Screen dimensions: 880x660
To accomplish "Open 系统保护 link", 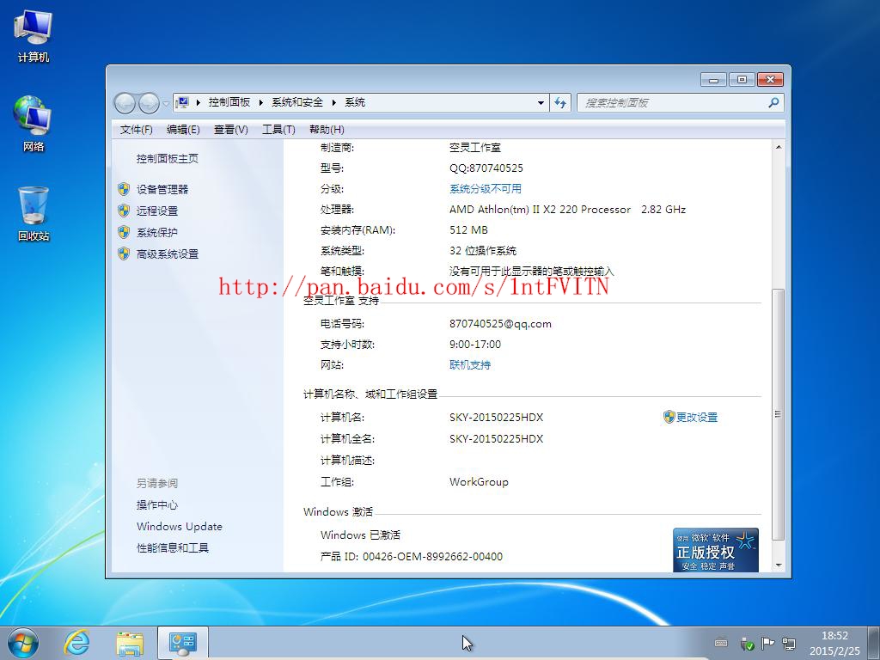I will pyautogui.click(x=157, y=232).
